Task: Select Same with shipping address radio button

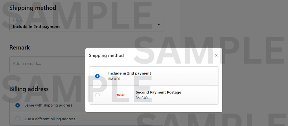Action: tap(18, 105)
